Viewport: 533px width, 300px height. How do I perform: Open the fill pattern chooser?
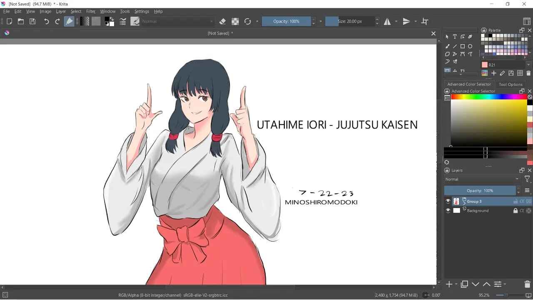96,21
